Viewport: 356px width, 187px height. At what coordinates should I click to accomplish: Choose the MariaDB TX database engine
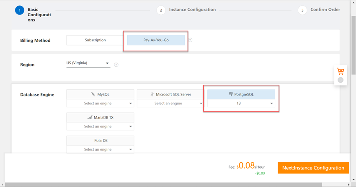tap(100, 117)
